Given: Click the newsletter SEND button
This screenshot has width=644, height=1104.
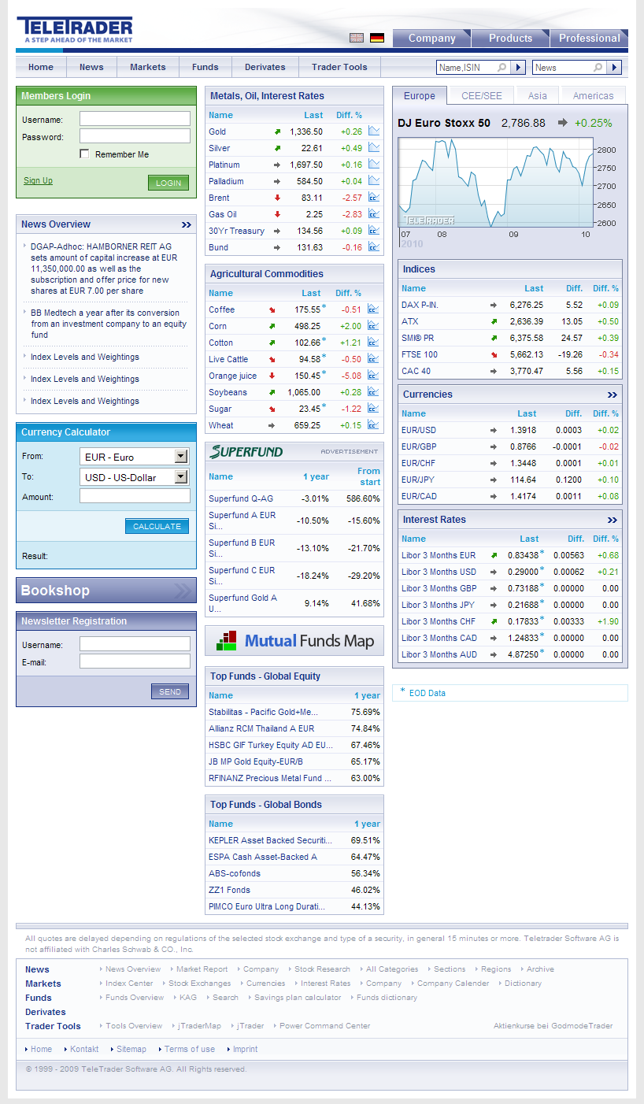Looking at the screenshot, I should pyautogui.click(x=170, y=691).
